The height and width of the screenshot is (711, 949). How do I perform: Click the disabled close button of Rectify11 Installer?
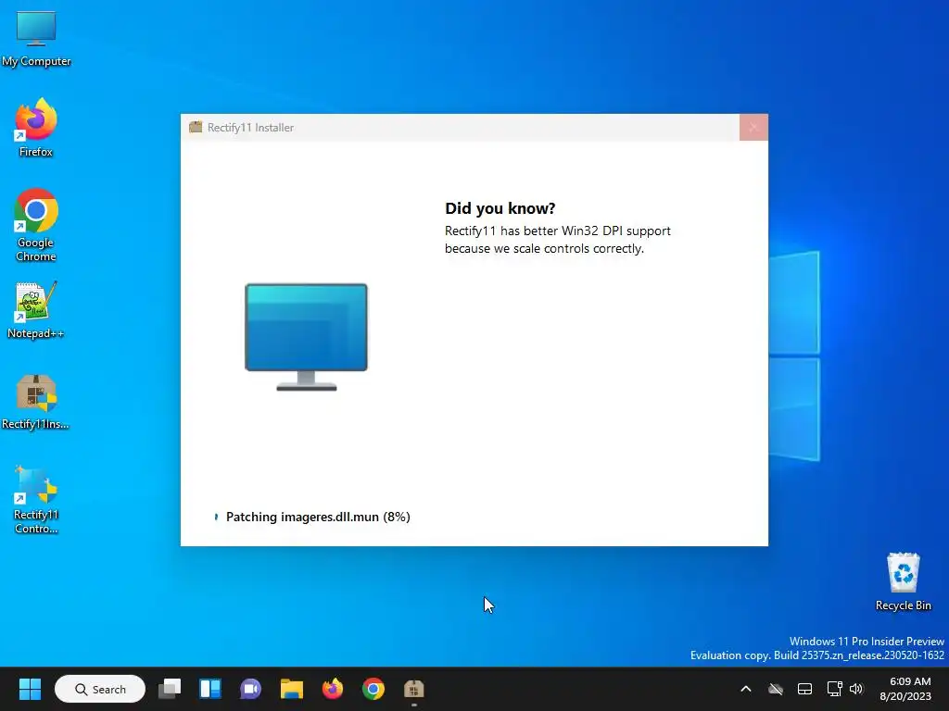tap(753, 127)
